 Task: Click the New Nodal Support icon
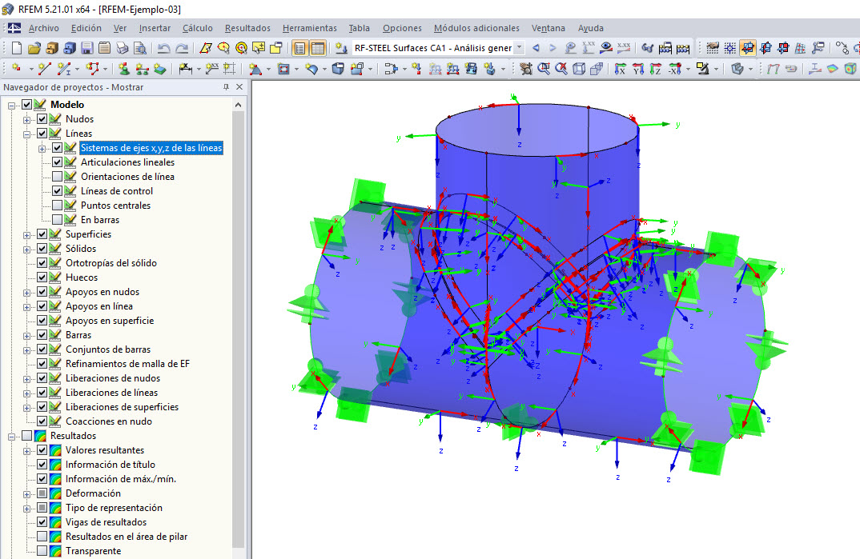(x=124, y=69)
